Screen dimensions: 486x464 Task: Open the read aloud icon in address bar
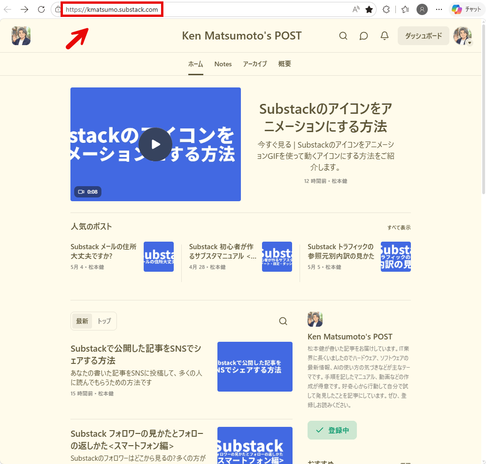coord(356,9)
